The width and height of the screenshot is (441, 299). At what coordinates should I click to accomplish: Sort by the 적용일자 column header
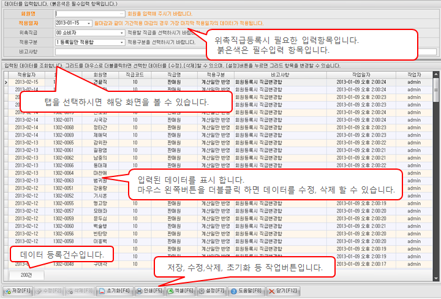coord(26,75)
